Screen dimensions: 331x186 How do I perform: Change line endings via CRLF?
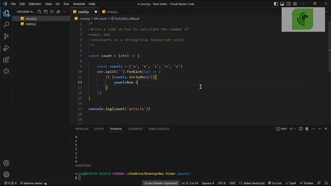pyautogui.click(x=232, y=183)
